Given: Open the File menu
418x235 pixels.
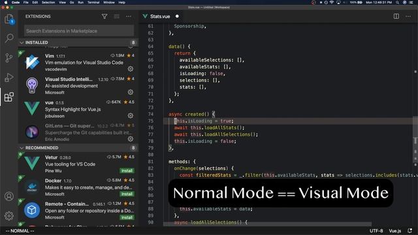Looking at the screenshot, I should click(x=26, y=3).
